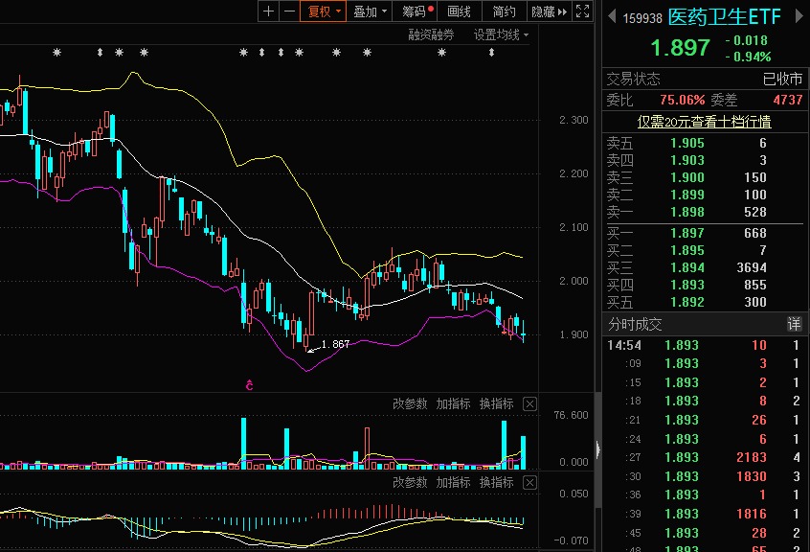Viewport: 810px width, 552px height.
Task: Click the 1.867 low price label
Action: pyautogui.click(x=335, y=344)
